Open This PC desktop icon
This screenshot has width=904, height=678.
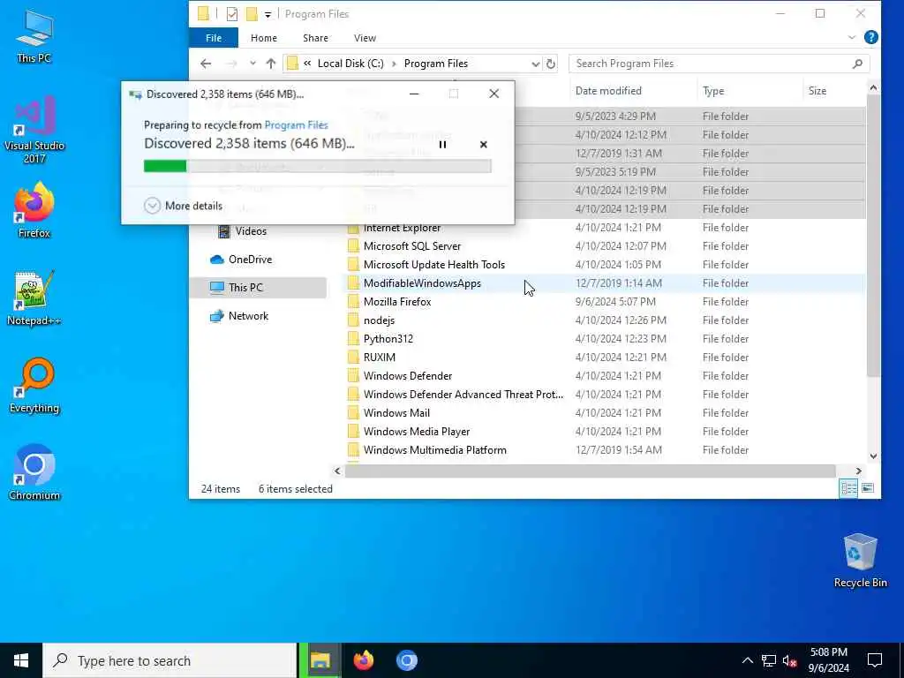tap(34, 35)
